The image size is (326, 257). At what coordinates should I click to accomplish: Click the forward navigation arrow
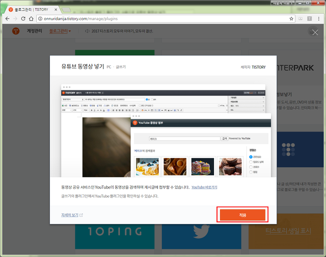click(15, 19)
